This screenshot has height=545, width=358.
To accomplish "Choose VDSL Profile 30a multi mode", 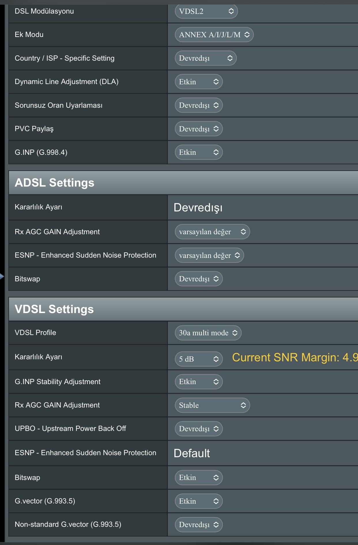I will click(208, 333).
